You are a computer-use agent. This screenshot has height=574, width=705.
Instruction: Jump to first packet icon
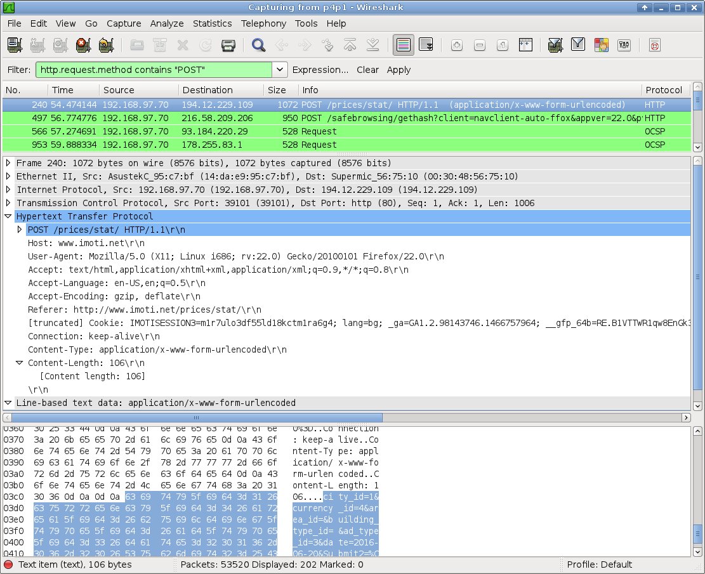(x=350, y=45)
